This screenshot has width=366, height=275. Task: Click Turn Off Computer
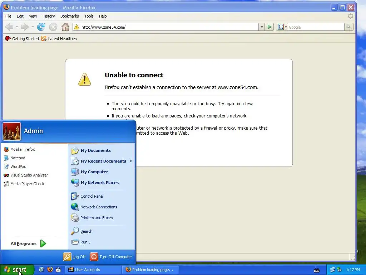111,257
